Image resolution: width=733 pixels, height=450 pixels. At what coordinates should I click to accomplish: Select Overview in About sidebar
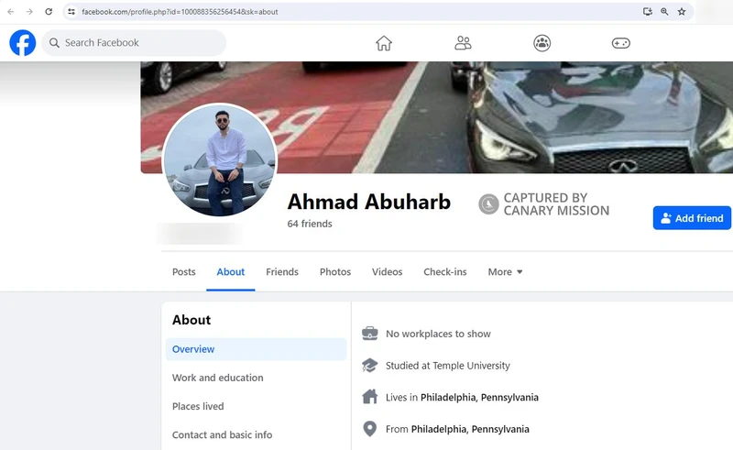coord(257,349)
